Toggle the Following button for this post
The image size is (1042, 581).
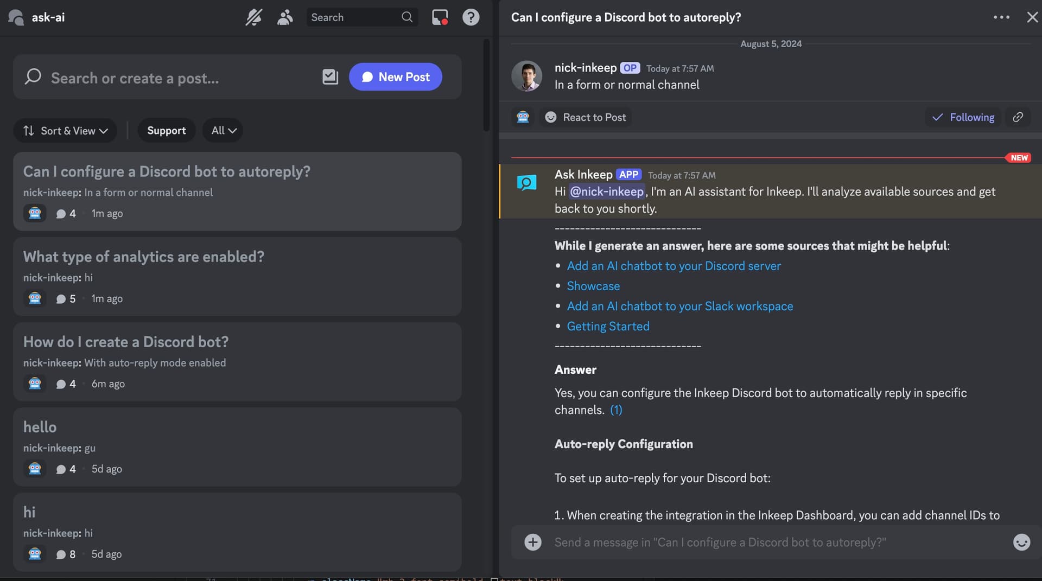click(963, 117)
